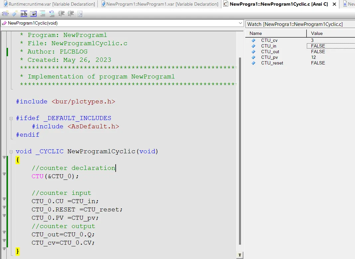Select the CTU_out variable name in Watch
The height and width of the screenshot is (259, 355).
(x=270, y=52)
